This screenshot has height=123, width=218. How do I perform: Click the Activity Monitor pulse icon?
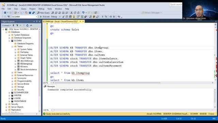(31, 25)
